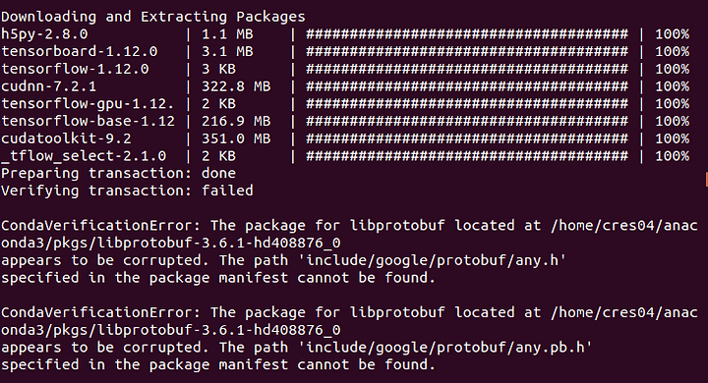The height and width of the screenshot is (383, 708).
Task: Click the cudatoolkit download progress bar
Action: 467,138
